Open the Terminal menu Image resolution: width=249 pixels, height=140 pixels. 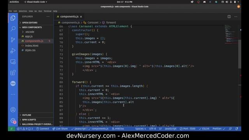(x=47, y=11)
